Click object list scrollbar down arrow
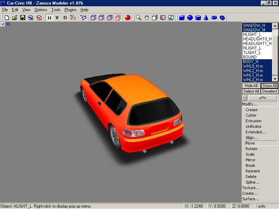This screenshot has height=209, width=279. 276,79
